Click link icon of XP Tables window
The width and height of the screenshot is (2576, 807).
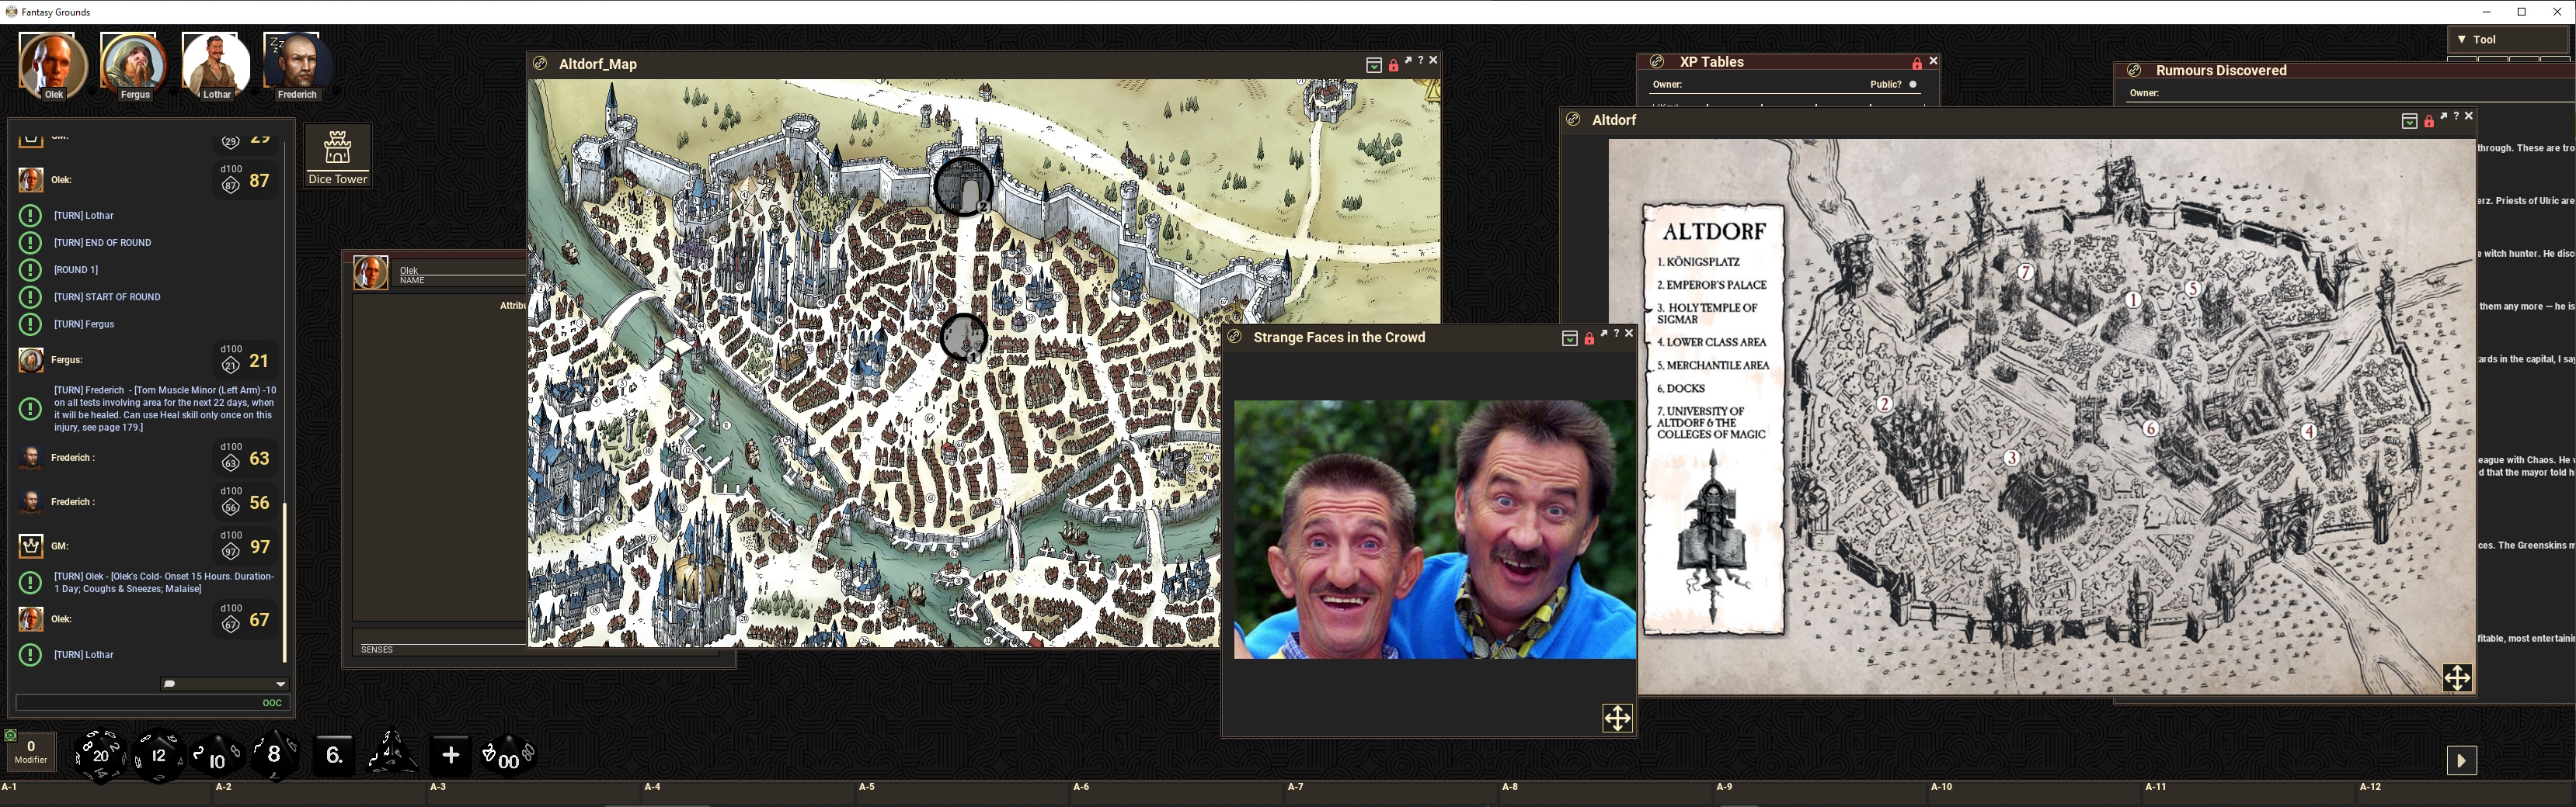[1657, 61]
